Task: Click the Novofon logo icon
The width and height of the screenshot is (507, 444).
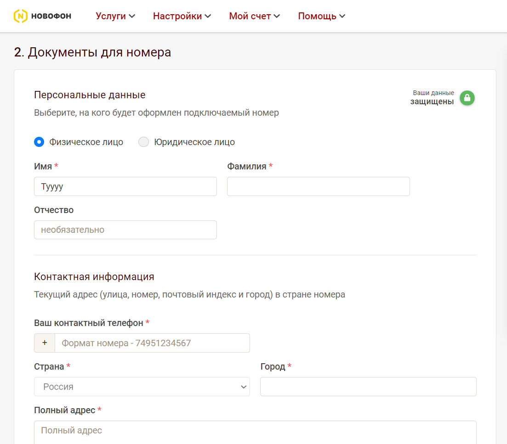Action: (x=21, y=17)
